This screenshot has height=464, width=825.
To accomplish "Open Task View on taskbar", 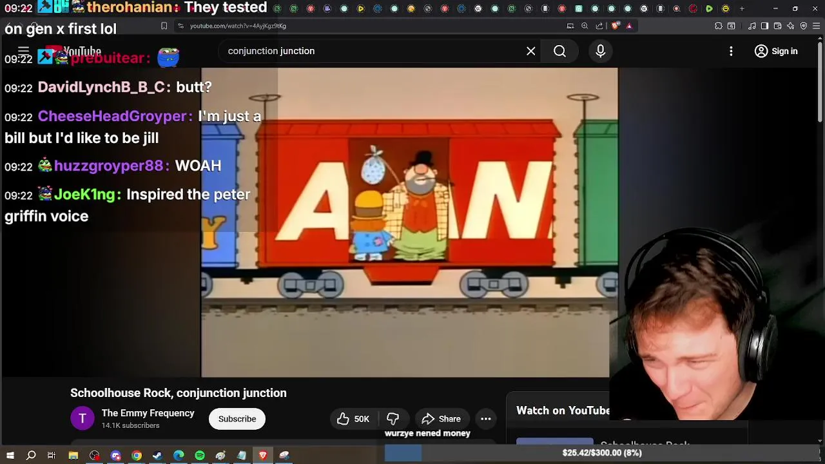I will 52,456.
